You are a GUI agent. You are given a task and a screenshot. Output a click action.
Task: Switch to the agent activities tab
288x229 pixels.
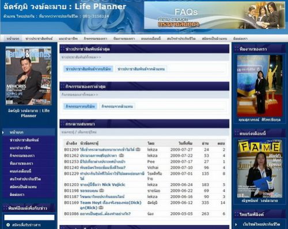click(x=117, y=106)
